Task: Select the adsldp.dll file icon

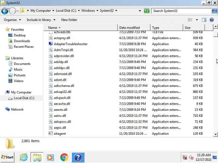Action: pyautogui.click(x=51, y=62)
